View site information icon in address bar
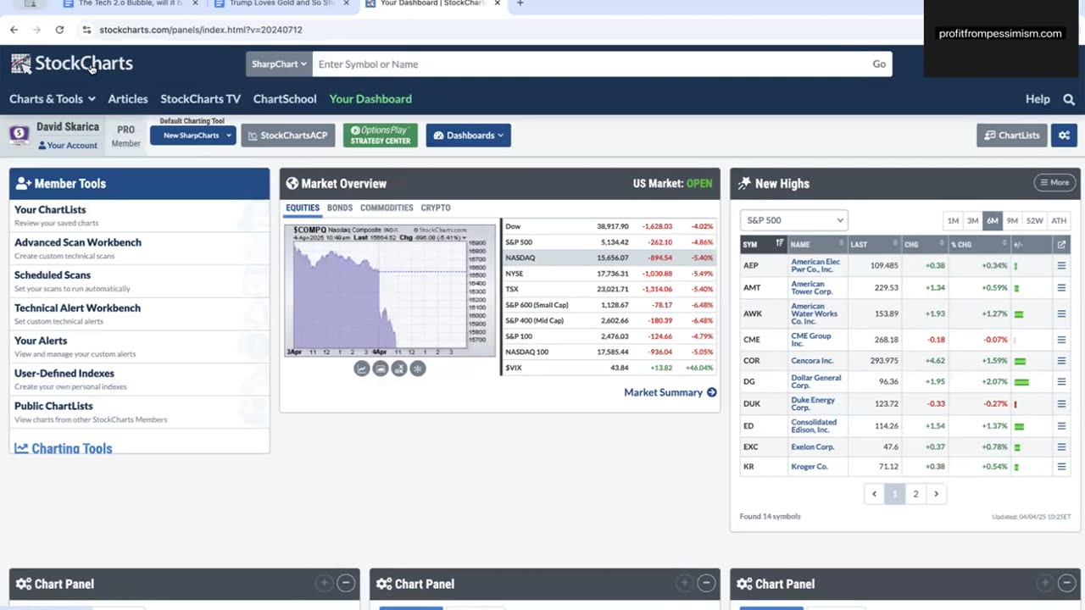This screenshot has height=610, width=1085. click(x=86, y=30)
